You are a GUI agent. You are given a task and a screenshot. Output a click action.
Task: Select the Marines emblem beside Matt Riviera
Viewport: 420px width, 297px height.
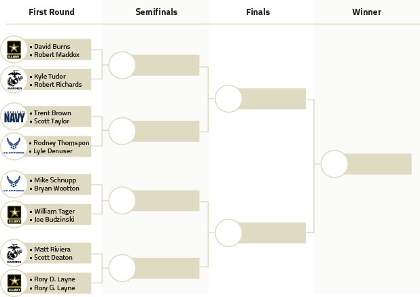pos(14,253)
